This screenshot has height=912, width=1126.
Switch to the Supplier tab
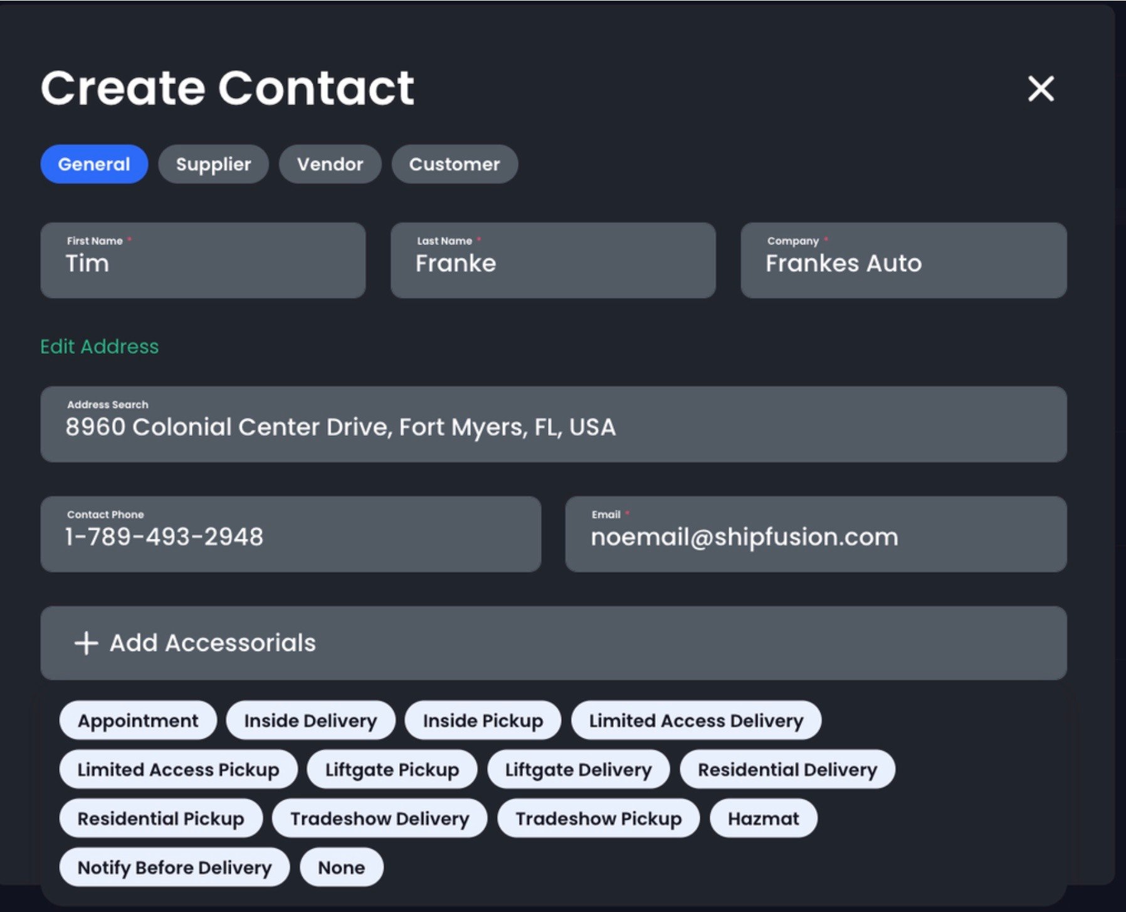pos(213,164)
